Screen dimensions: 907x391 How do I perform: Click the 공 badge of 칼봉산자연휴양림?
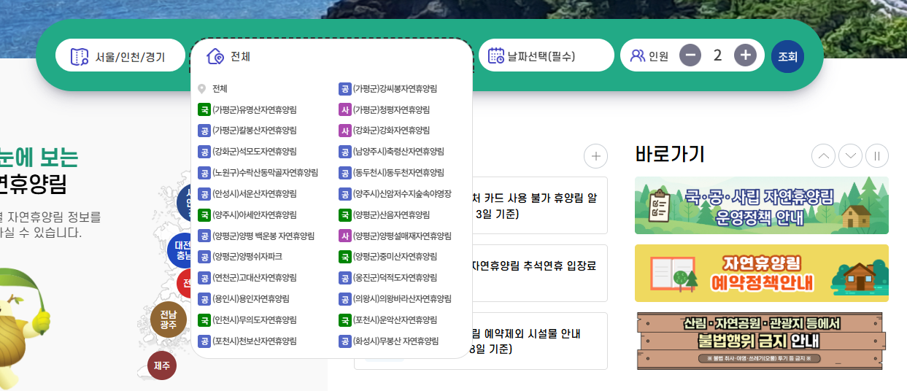(x=204, y=131)
